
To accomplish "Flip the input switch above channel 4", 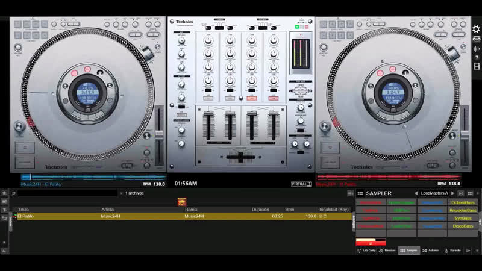I will [x=274, y=28].
